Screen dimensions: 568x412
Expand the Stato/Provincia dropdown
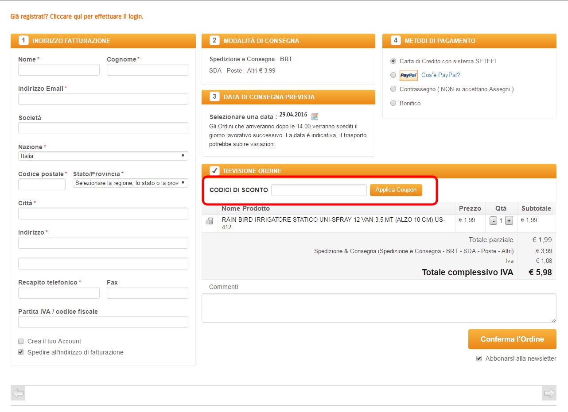tap(130, 183)
